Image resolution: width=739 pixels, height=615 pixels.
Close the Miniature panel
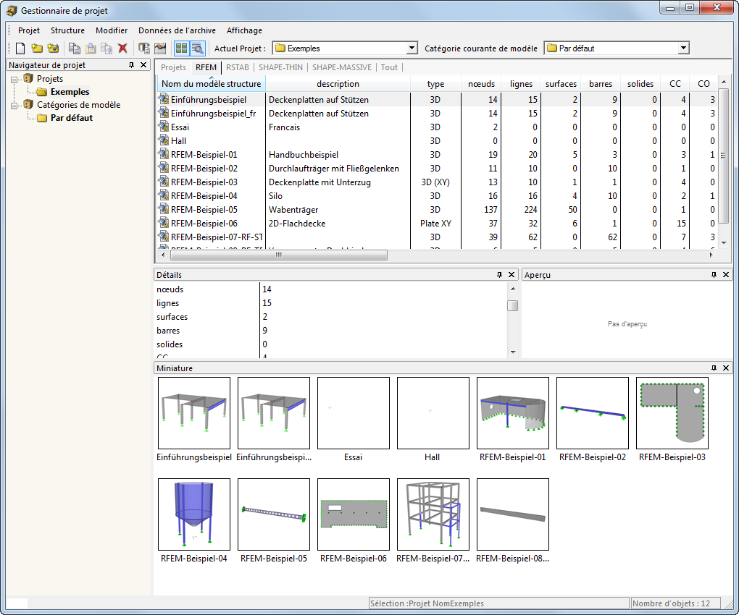pos(726,368)
